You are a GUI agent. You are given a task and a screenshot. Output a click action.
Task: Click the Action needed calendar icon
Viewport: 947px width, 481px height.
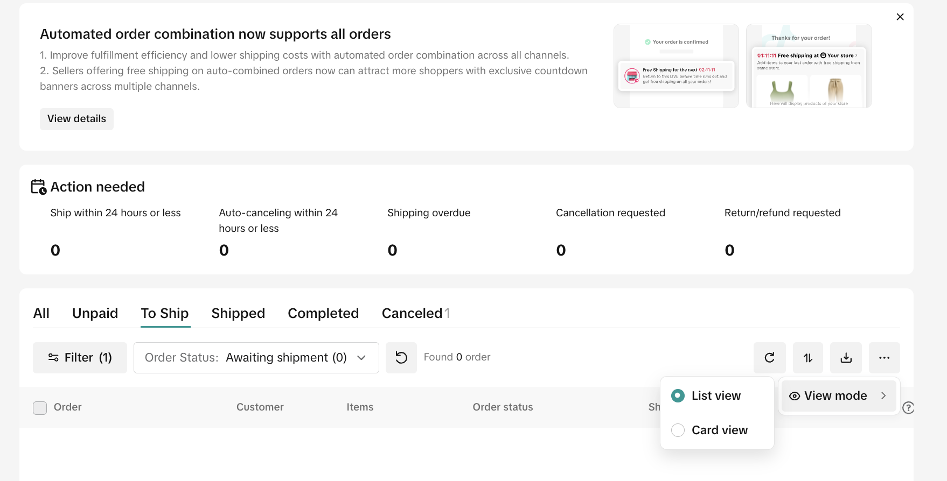click(38, 187)
